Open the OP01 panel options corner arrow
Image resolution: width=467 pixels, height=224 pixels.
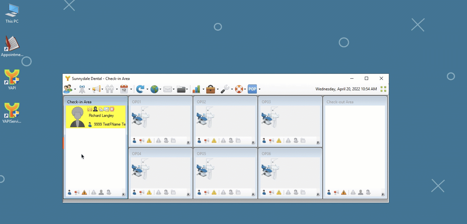point(188,143)
